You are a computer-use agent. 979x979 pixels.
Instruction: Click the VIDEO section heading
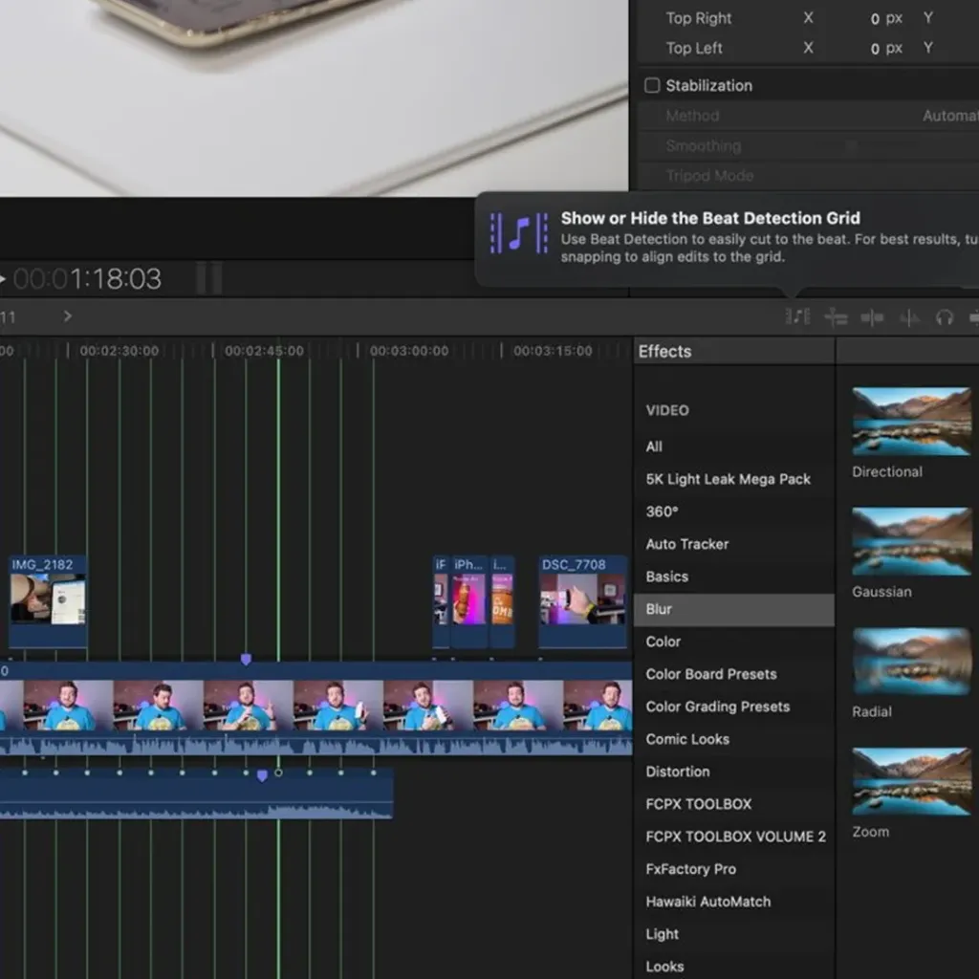[667, 410]
